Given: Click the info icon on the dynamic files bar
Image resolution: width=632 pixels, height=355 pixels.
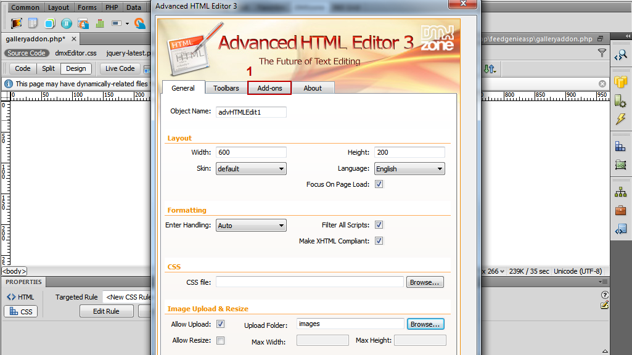Looking at the screenshot, I should pyautogui.click(x=8, y=84).
